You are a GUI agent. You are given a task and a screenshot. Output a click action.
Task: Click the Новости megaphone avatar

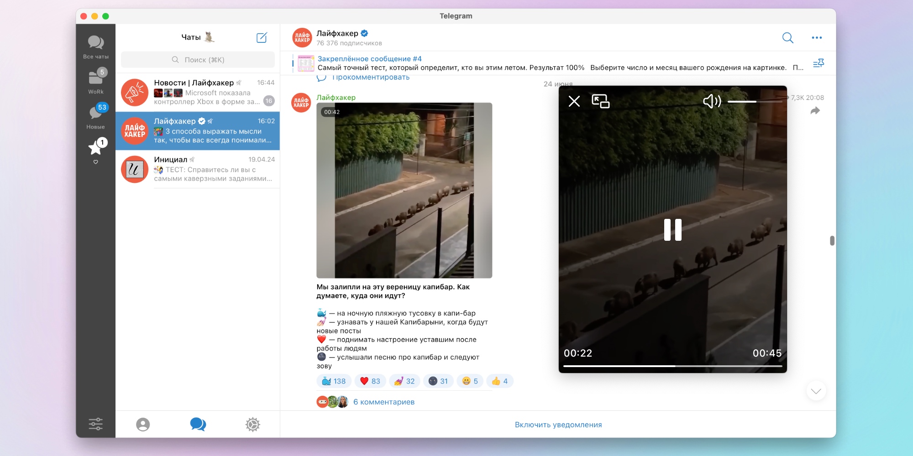[x=135, y=93]
